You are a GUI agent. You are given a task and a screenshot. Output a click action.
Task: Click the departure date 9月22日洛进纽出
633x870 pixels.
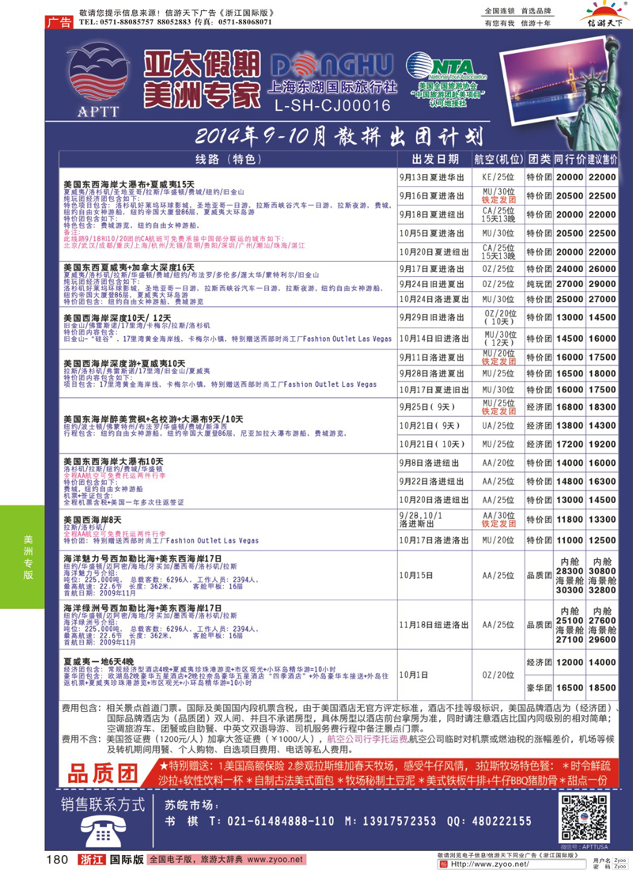[x=431, y=481]
